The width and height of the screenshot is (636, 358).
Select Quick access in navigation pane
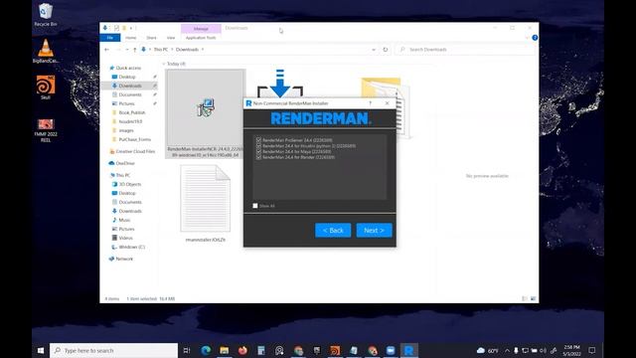pyautogui.click(x=128, y=68)
